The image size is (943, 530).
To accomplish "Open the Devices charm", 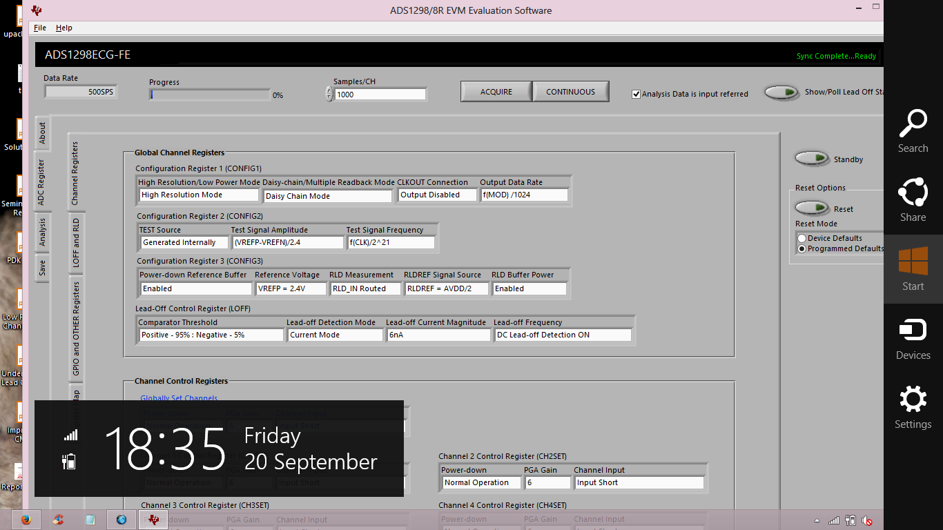I will (913, 338).
